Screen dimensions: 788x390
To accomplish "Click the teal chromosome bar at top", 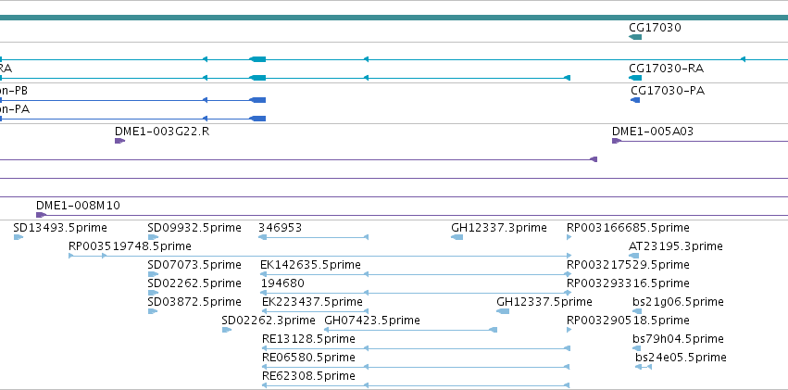I will [394, 18].
